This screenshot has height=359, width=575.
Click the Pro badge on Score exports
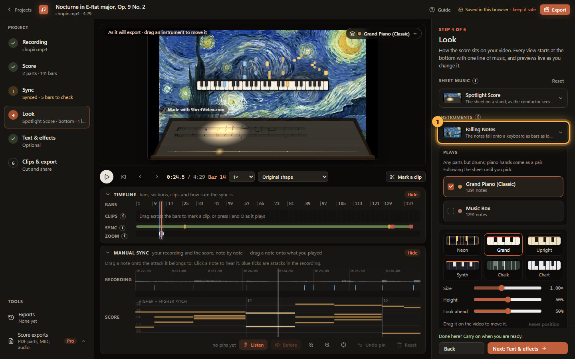point(71,341)
